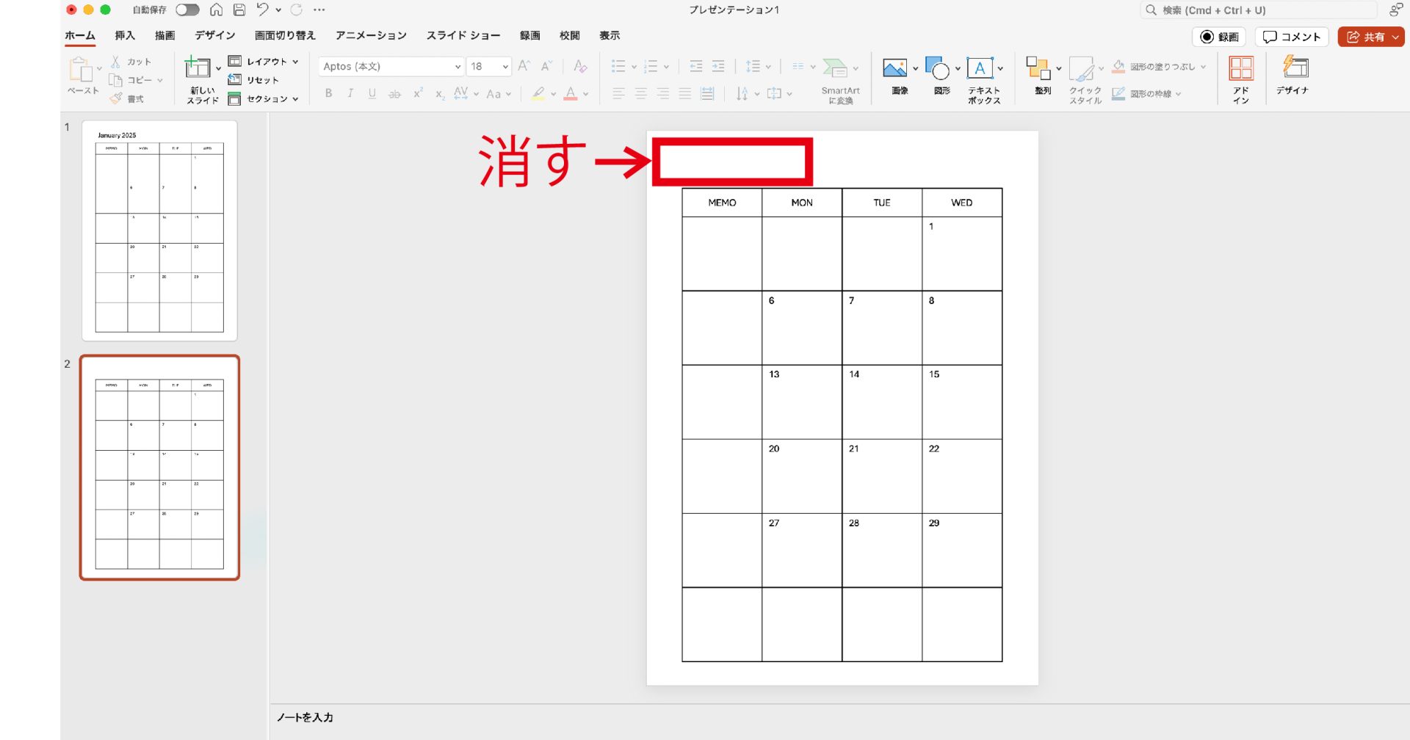The width and height of the screenshot is (1410, 740).
Task: Insert a text box (テキストボックス)
Action: point(980,69)
